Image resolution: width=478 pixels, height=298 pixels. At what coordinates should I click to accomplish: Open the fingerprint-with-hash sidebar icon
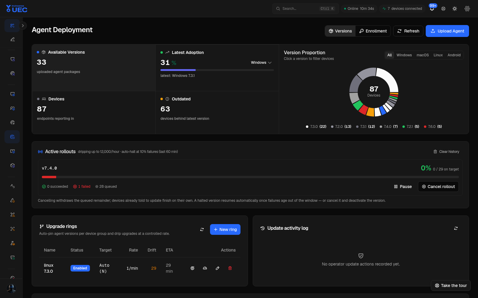click(x=12, y=122)
